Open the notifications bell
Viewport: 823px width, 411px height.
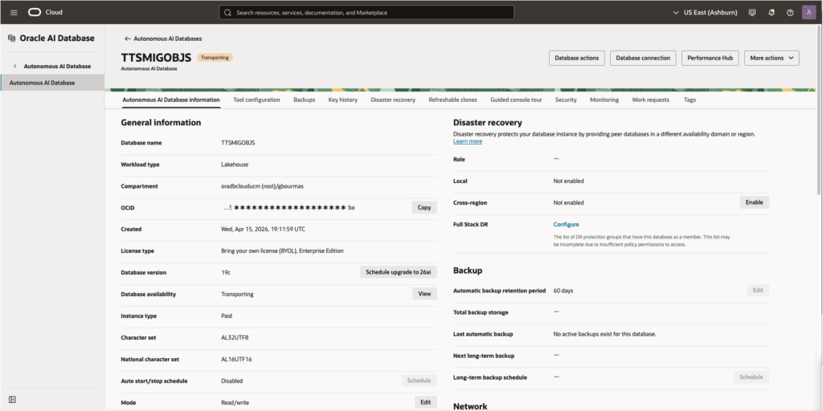(x=771, y=13)
